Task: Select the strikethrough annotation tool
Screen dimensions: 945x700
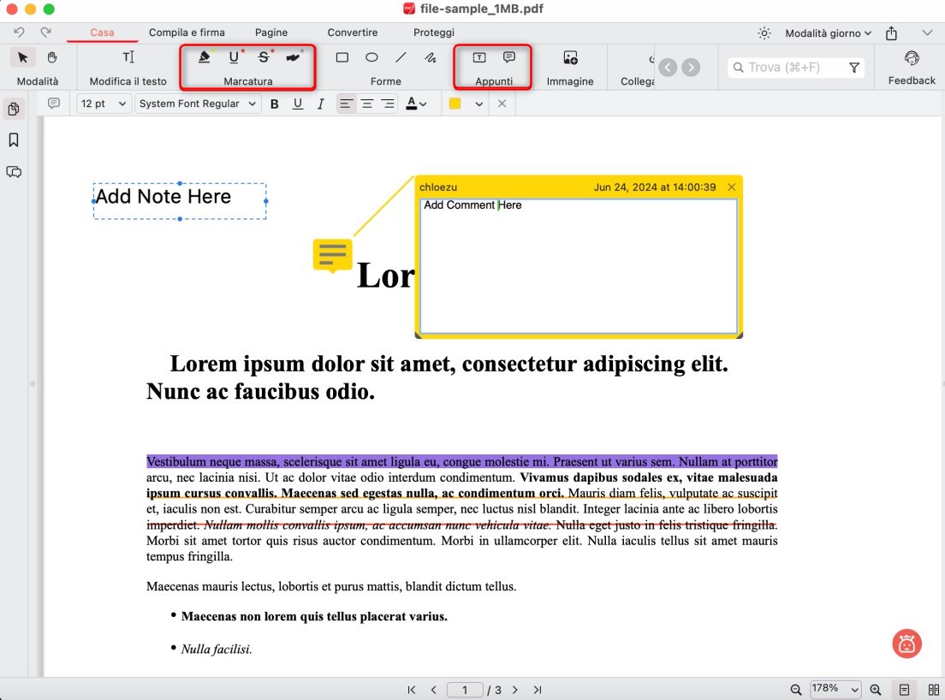Action: point(264,56)
